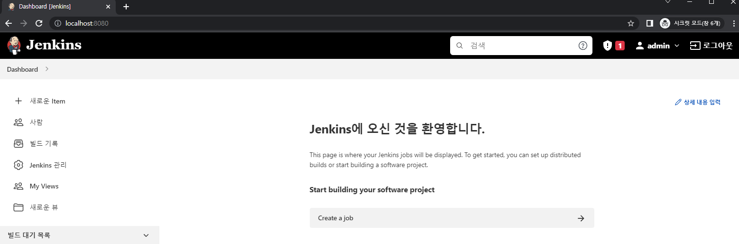Screen dimensions: 739x244
Task: Click the Dashboard breadcrumb
Action: tap(22, 69)
